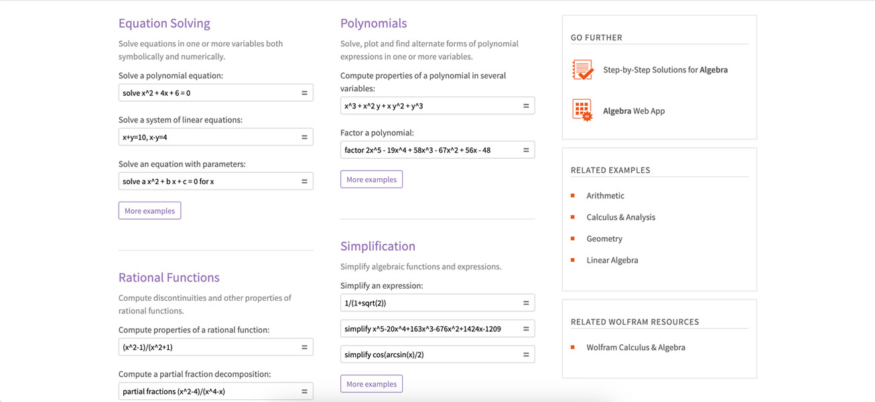Expand More examples under Simplification
Image resolution: width=875 pixels, height=402 pixels.
click(371, 384)
